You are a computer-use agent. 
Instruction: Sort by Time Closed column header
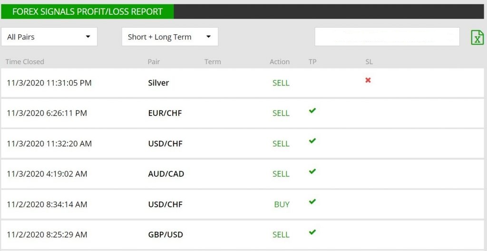(25, 61)
